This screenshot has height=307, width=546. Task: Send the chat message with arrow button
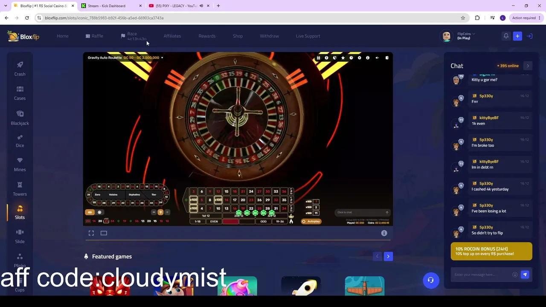tap(525, 275)
